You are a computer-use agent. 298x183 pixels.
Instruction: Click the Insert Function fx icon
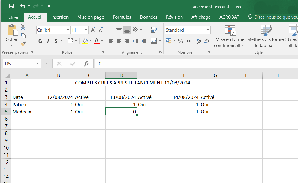86,64
